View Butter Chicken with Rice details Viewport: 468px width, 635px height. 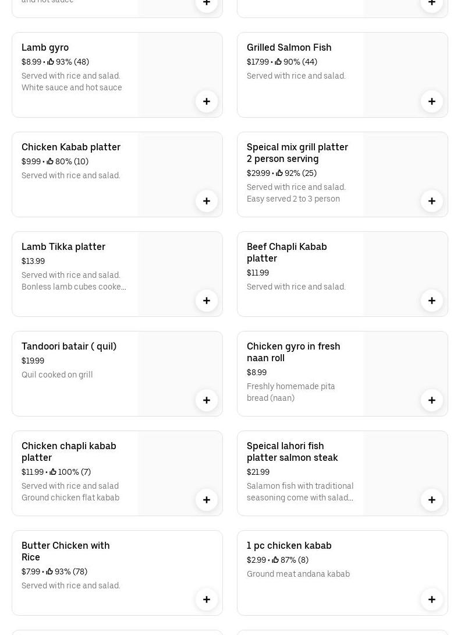click(65, 551)
